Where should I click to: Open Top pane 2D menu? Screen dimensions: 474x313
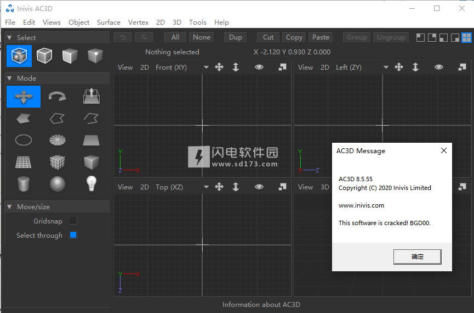click(145, 187)
